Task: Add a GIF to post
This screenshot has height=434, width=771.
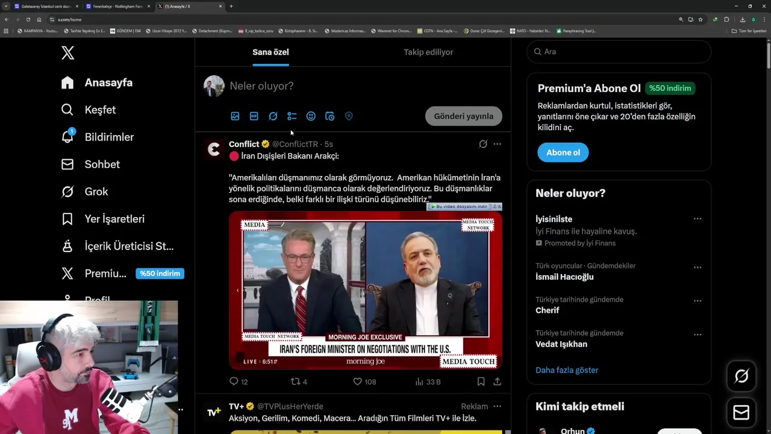Action: coord(254,116)
